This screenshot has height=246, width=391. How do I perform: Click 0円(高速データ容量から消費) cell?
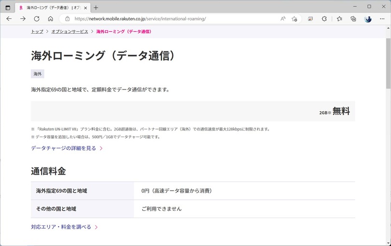[244, 191]
